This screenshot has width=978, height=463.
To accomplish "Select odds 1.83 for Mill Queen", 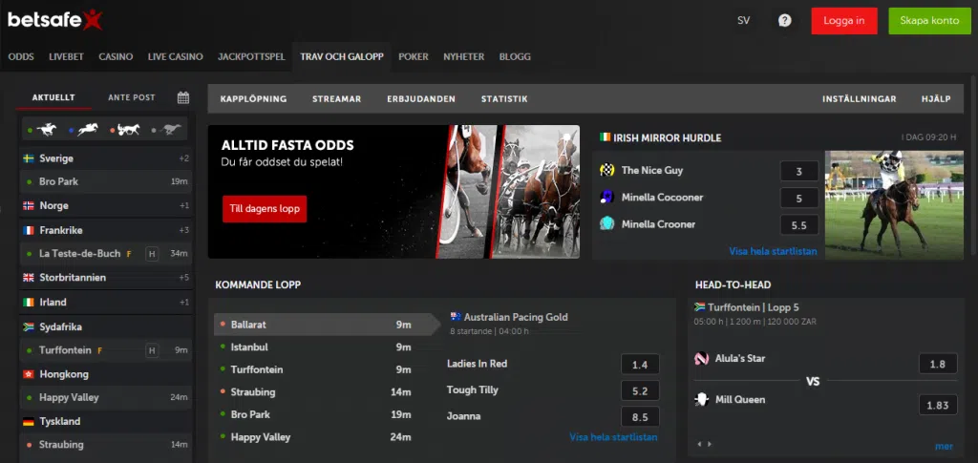I will pos(938,405).
